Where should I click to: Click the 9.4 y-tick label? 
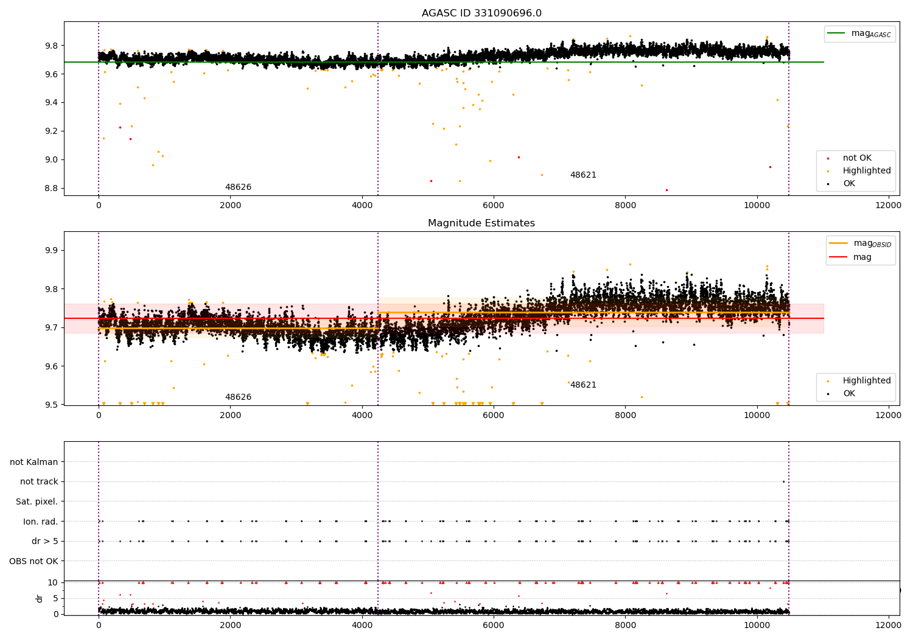click(x=51, y=103)
